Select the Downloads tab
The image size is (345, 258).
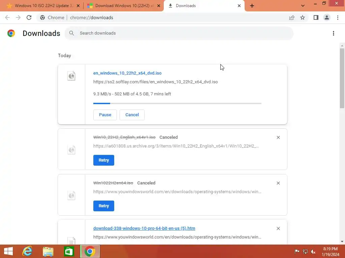point(204,6)
